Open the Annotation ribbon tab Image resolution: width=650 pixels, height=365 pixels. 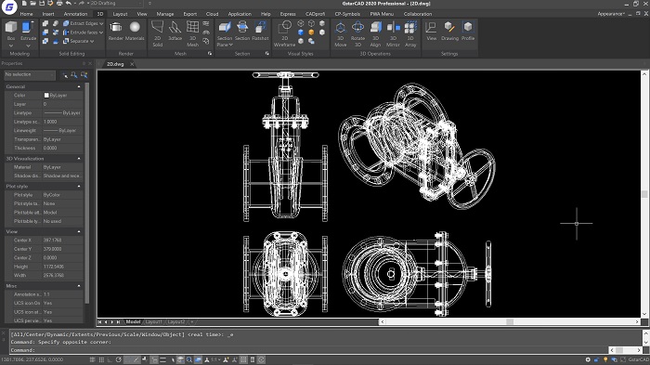(x=75, y=14)
